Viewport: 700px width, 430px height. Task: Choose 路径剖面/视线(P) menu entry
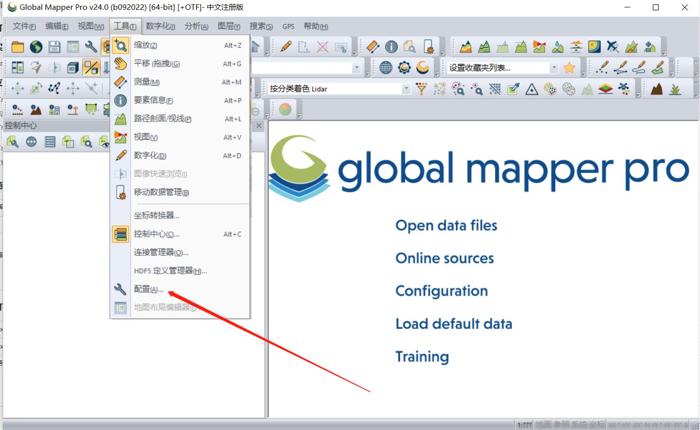(x=180, y=119)
